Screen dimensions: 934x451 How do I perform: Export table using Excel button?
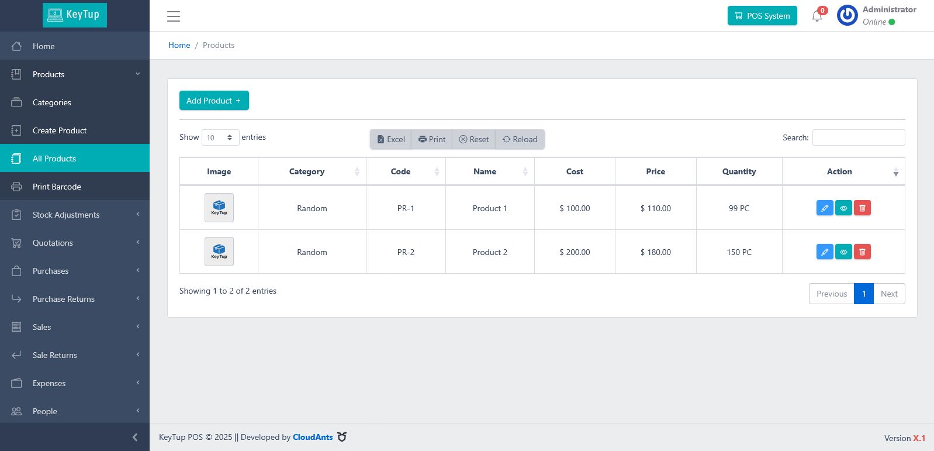click(391, 139)
